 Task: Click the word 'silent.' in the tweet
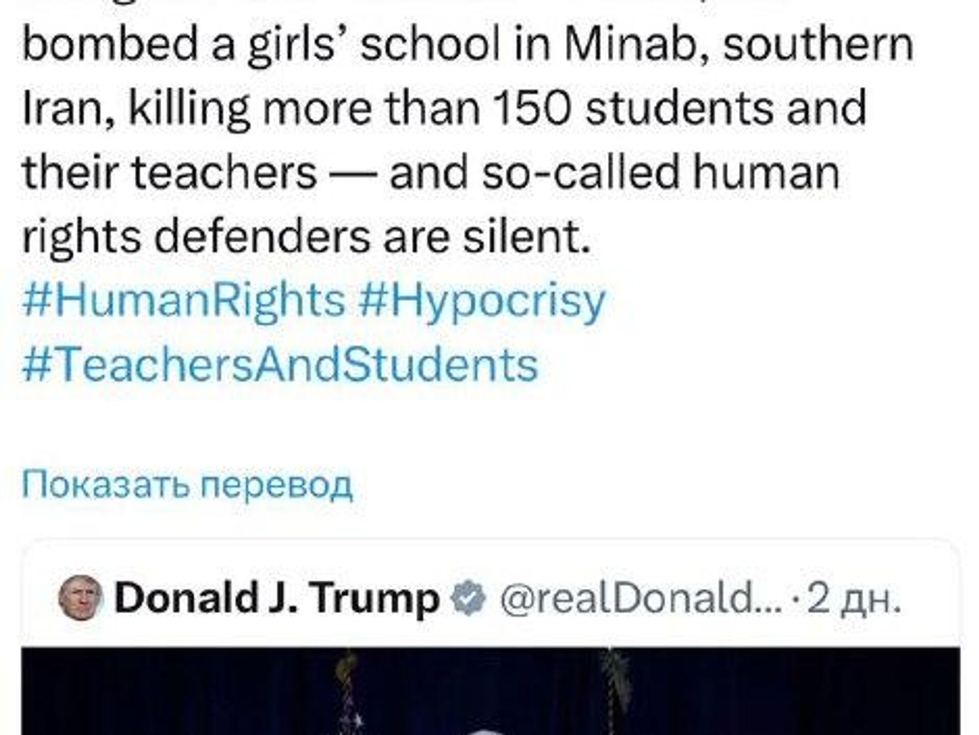pos(526,236)
